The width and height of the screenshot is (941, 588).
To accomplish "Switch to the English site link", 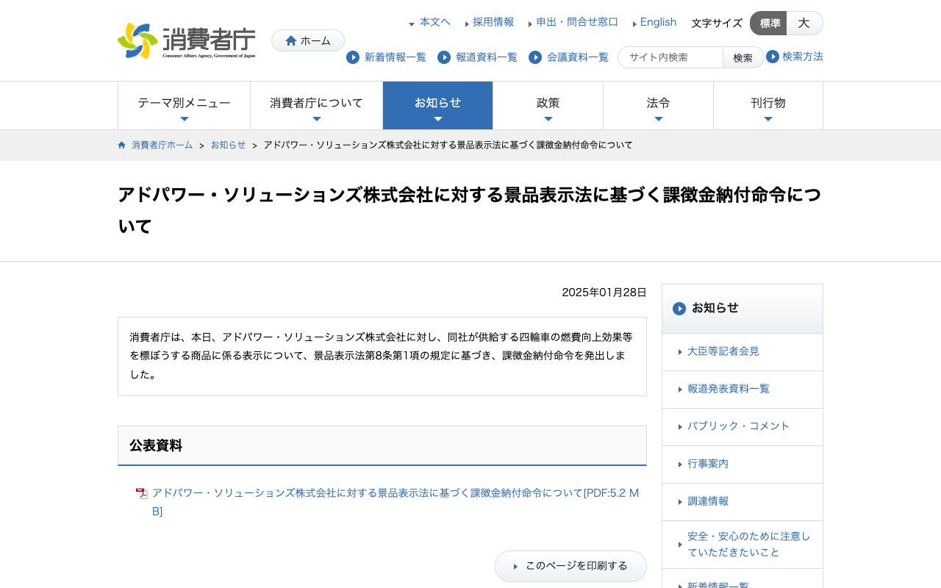I will [x=658, y=22].
